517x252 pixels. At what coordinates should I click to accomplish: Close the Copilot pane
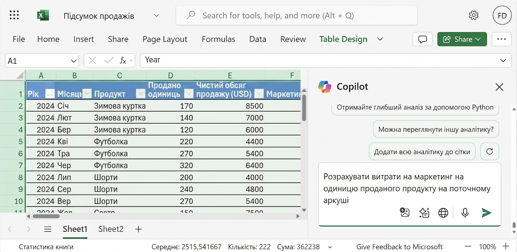click(x=499, y=87)
